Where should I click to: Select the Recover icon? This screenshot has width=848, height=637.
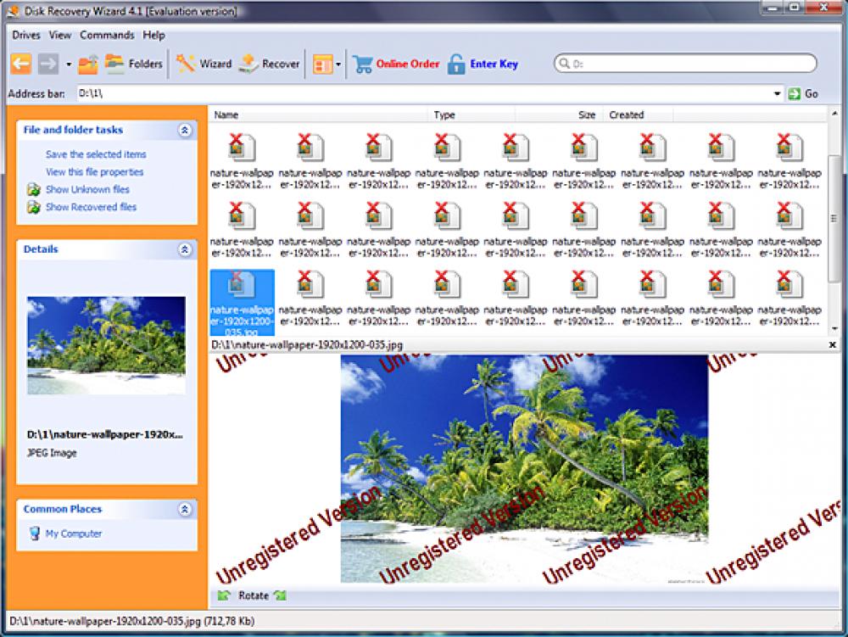pyautogui.click(x=268, y=63)
